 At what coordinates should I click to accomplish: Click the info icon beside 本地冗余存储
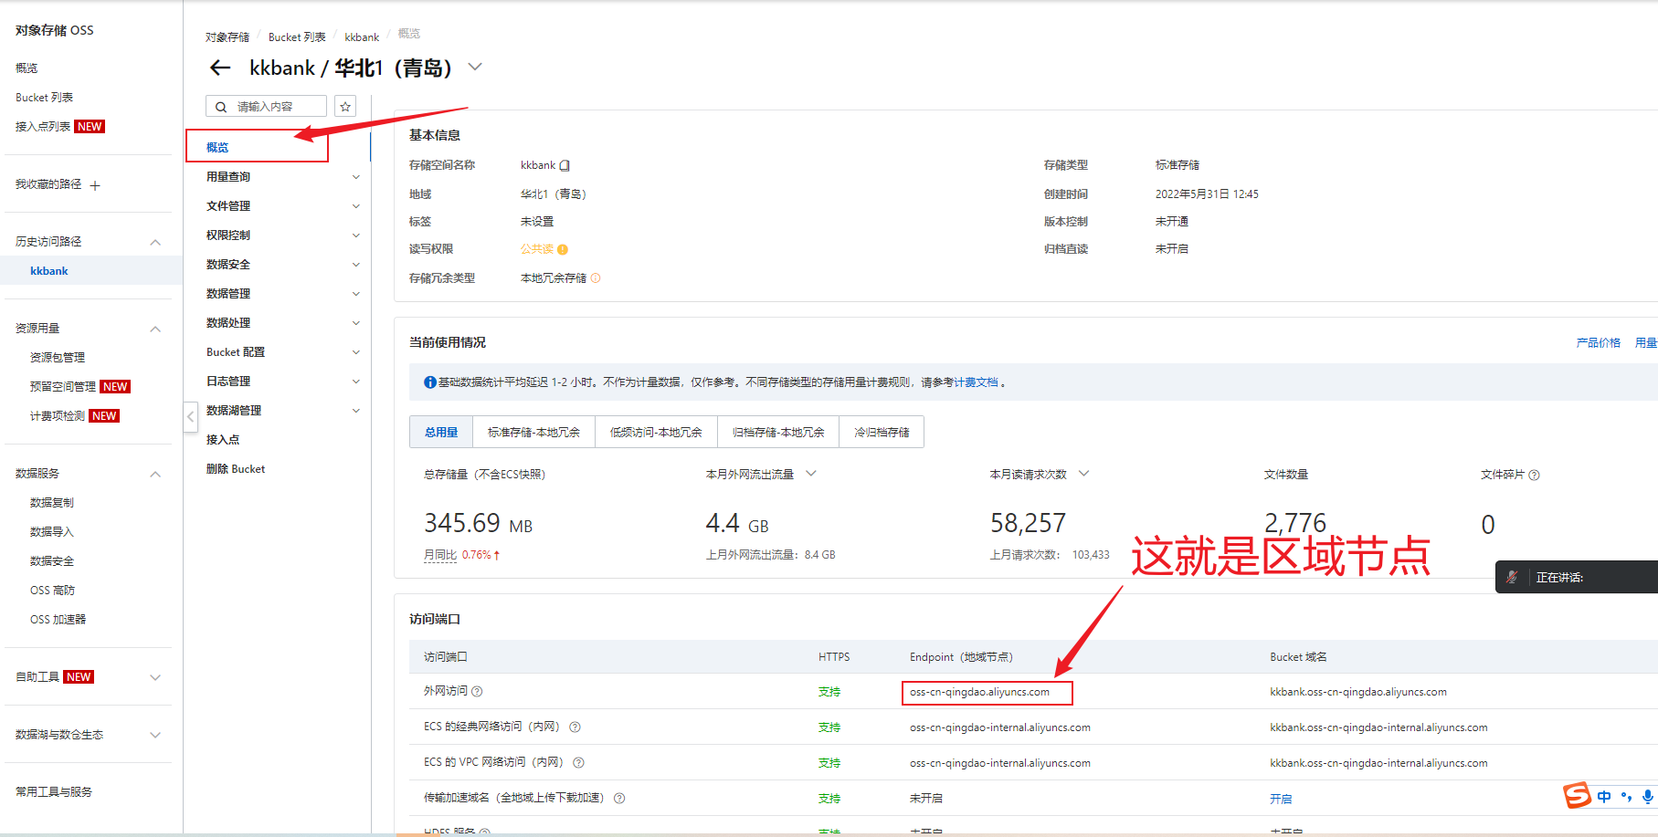[596, 278]
